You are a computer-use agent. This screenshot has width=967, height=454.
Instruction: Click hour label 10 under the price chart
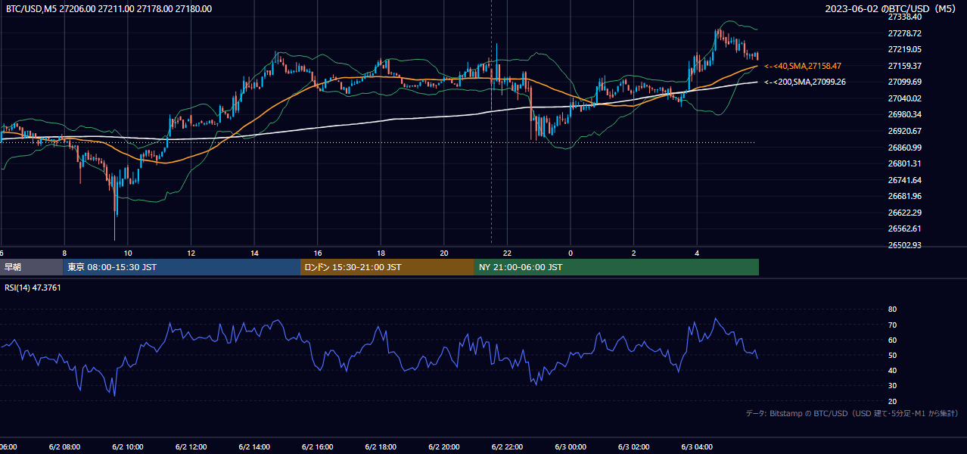point(128,253)
